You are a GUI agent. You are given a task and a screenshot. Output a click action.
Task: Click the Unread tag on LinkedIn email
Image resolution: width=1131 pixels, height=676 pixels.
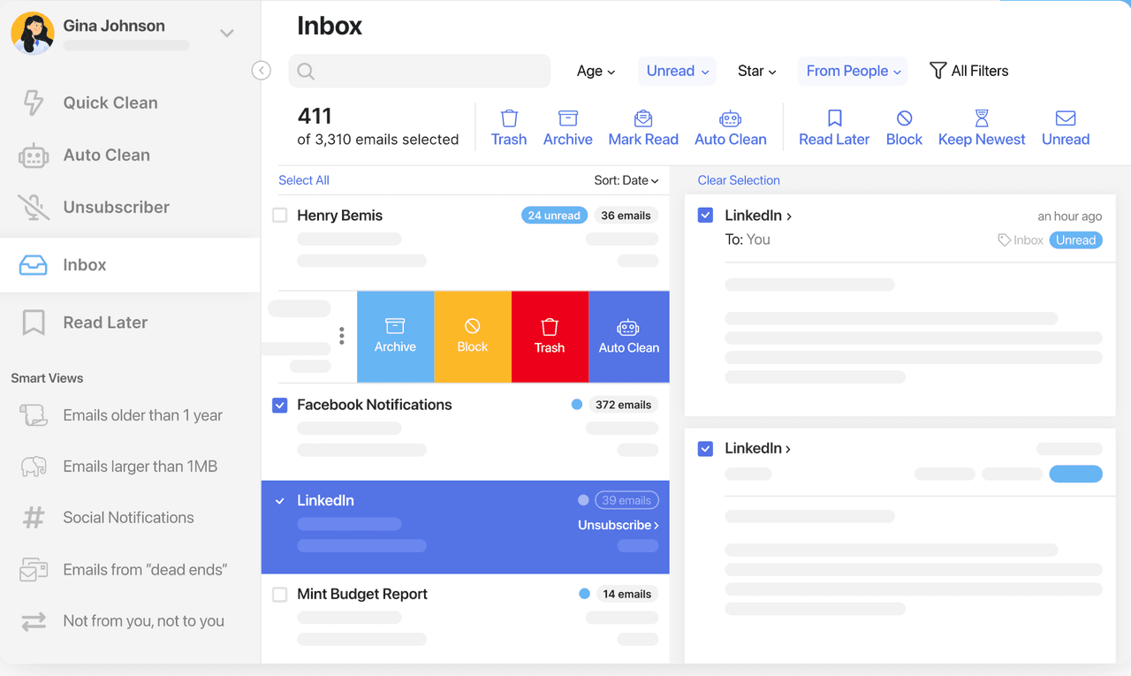[x=1075, y=240]
